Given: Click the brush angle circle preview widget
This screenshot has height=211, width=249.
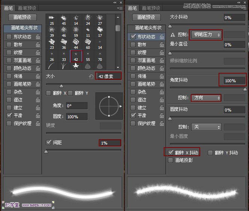Looking at the screenshot, I should tap(109, 106).
